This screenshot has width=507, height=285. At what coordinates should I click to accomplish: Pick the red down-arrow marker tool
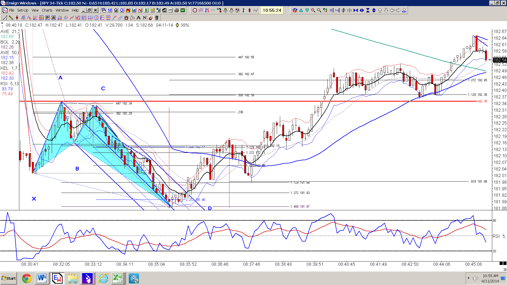tap(17, 18)
